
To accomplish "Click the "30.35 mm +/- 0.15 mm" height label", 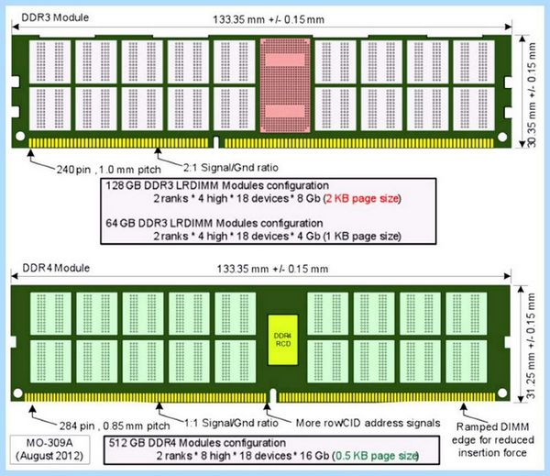I will 532,94.
